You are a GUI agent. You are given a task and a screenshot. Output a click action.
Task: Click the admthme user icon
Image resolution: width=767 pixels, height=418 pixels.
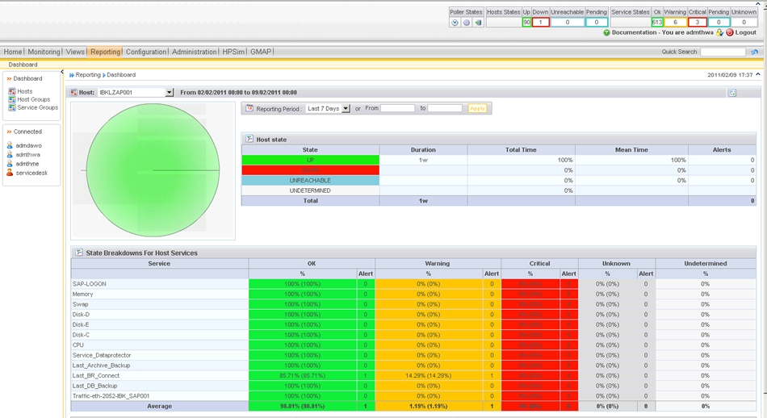pos(10,164)
